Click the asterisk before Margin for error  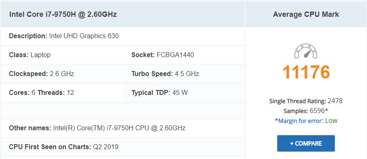coord(276,120)
